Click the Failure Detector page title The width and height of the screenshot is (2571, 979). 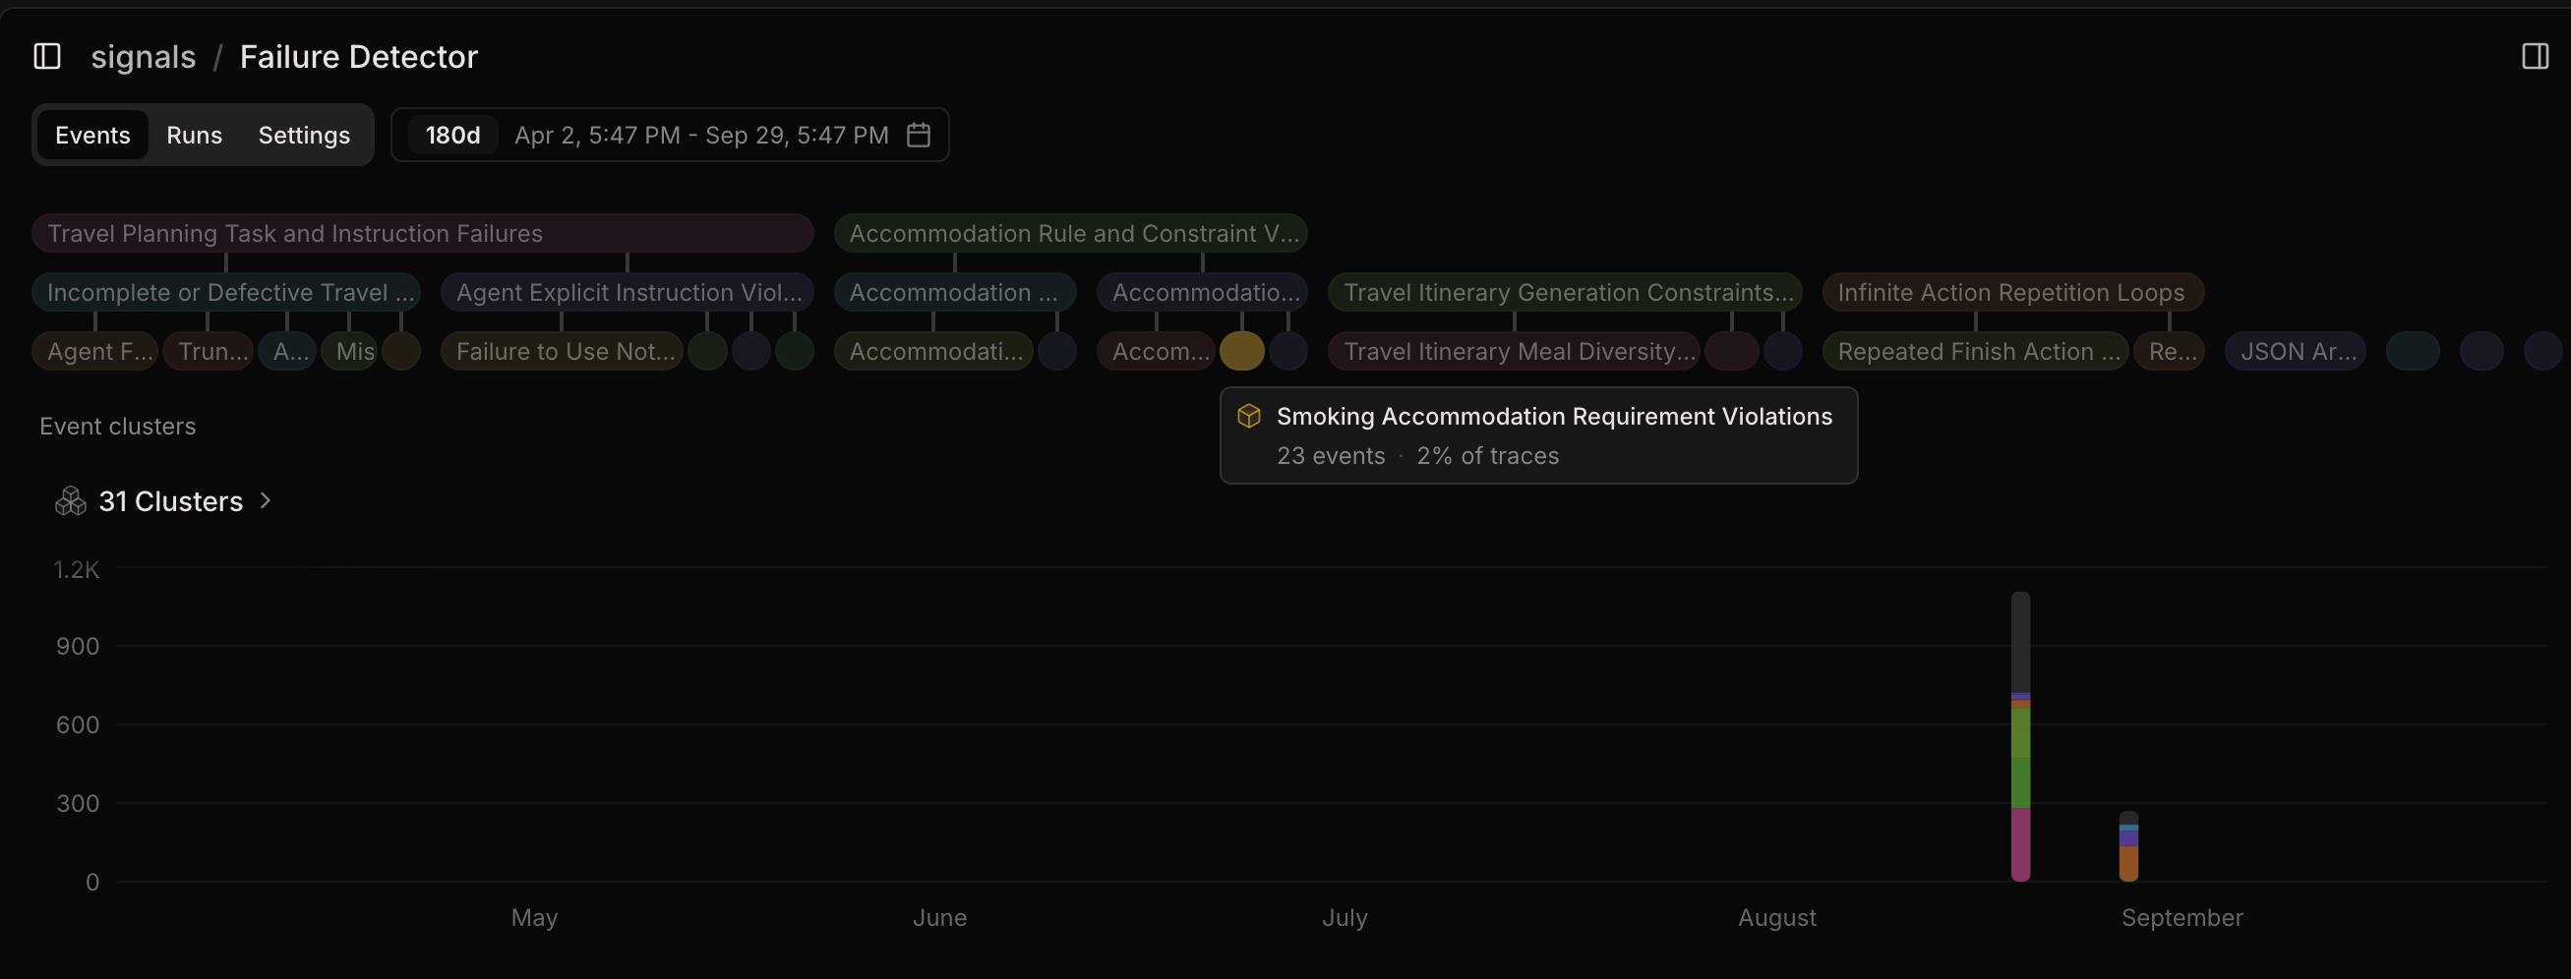pyautogui.click(x=358, y=57)
